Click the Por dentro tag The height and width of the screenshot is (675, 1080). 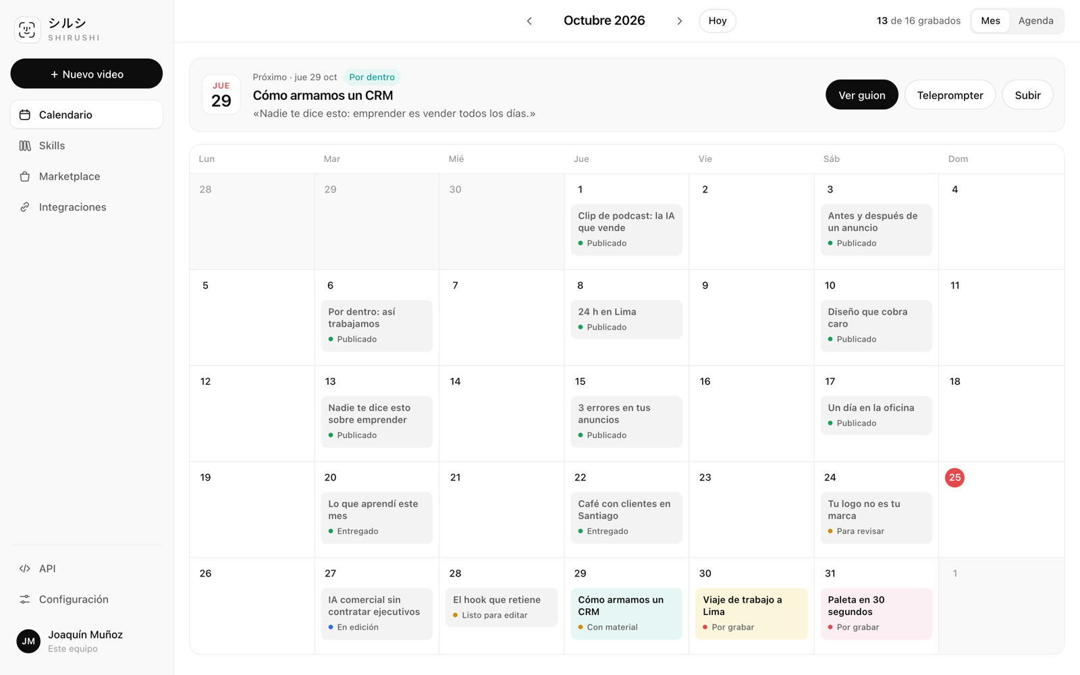[x=372, y=77]
